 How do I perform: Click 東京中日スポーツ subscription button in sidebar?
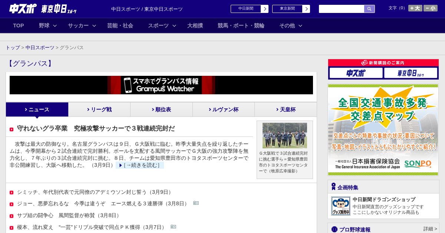411,73
